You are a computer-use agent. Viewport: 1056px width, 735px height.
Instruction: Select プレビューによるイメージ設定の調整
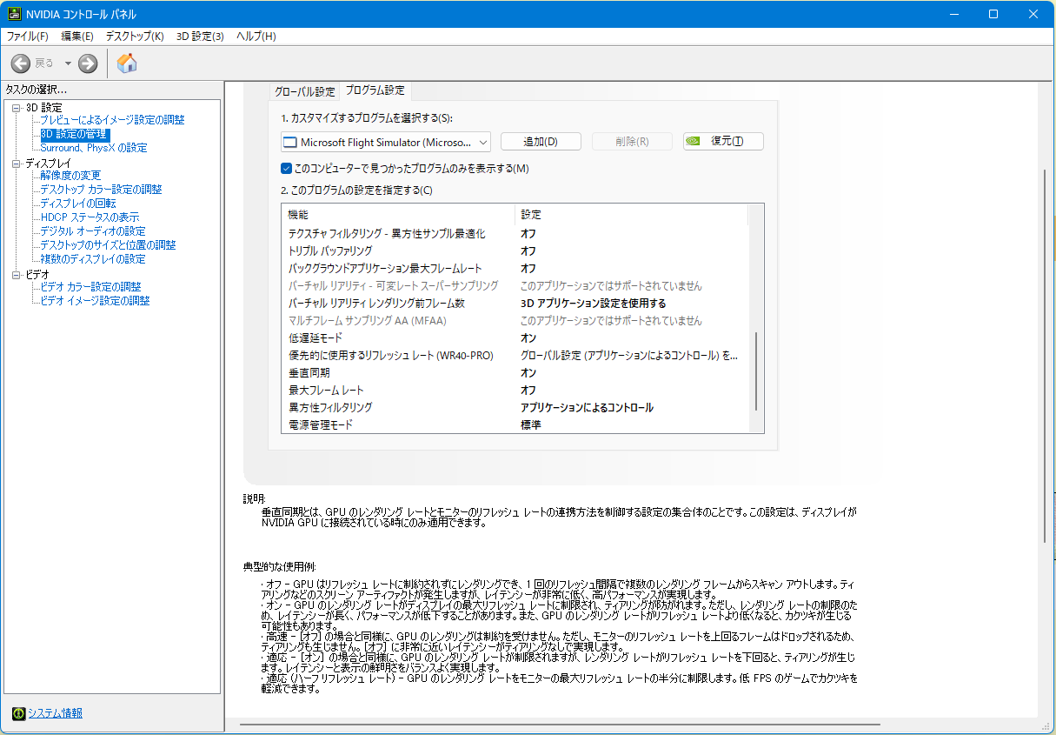tap(112, 120)
